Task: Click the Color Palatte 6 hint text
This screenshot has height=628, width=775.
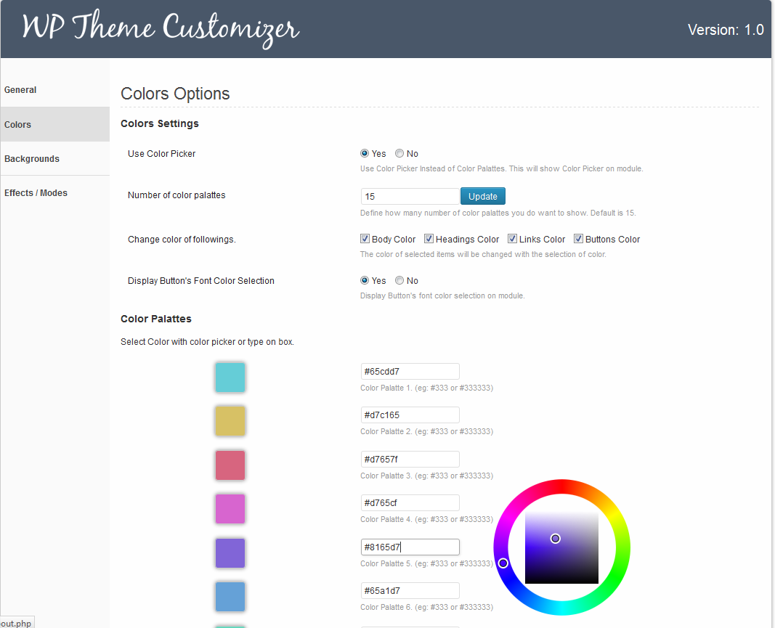Action: (426, 607)
